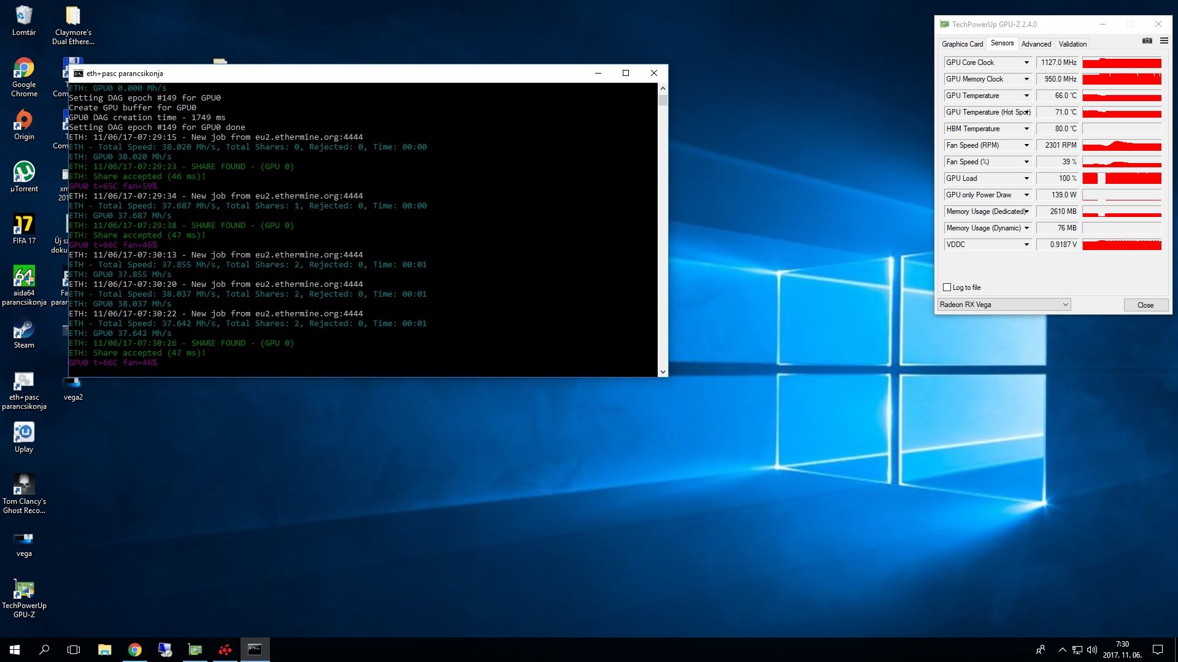The height and width of the screenshot is (662, 1178).
Task: Click the GPU-Z screenshot camera icon
Action: [x=1147, y=41]
